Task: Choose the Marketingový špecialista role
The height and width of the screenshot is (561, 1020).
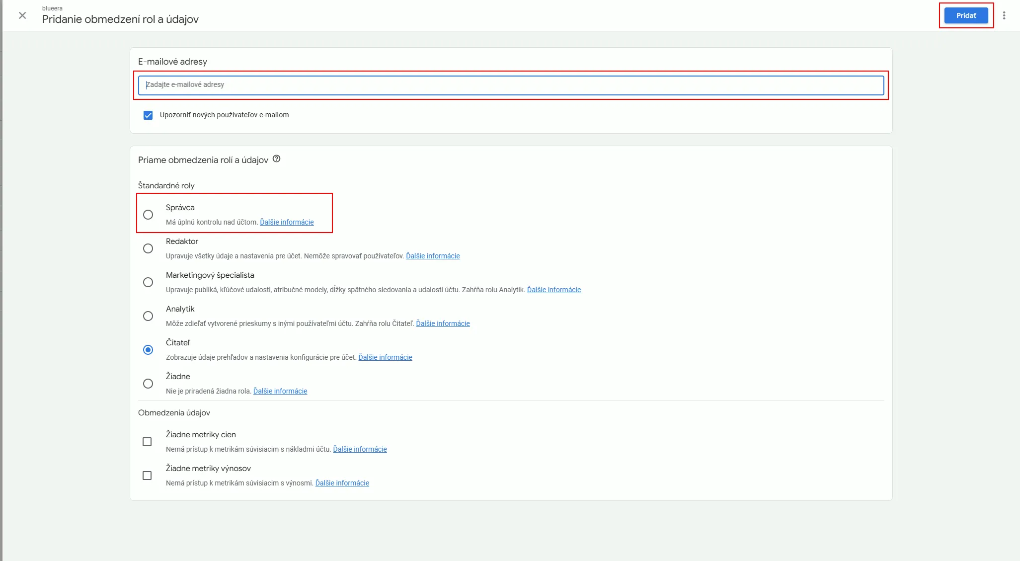Action: tap(148, 282)
